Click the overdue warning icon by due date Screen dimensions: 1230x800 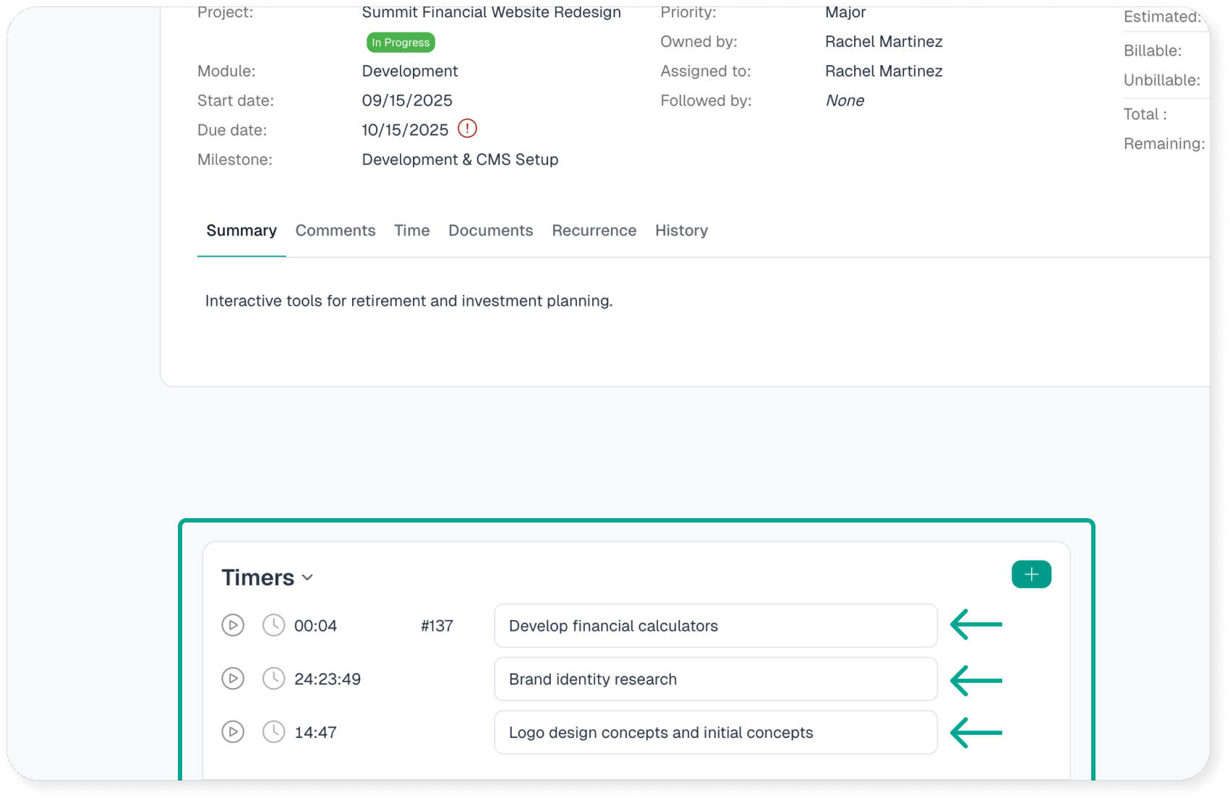coord(468,129)
